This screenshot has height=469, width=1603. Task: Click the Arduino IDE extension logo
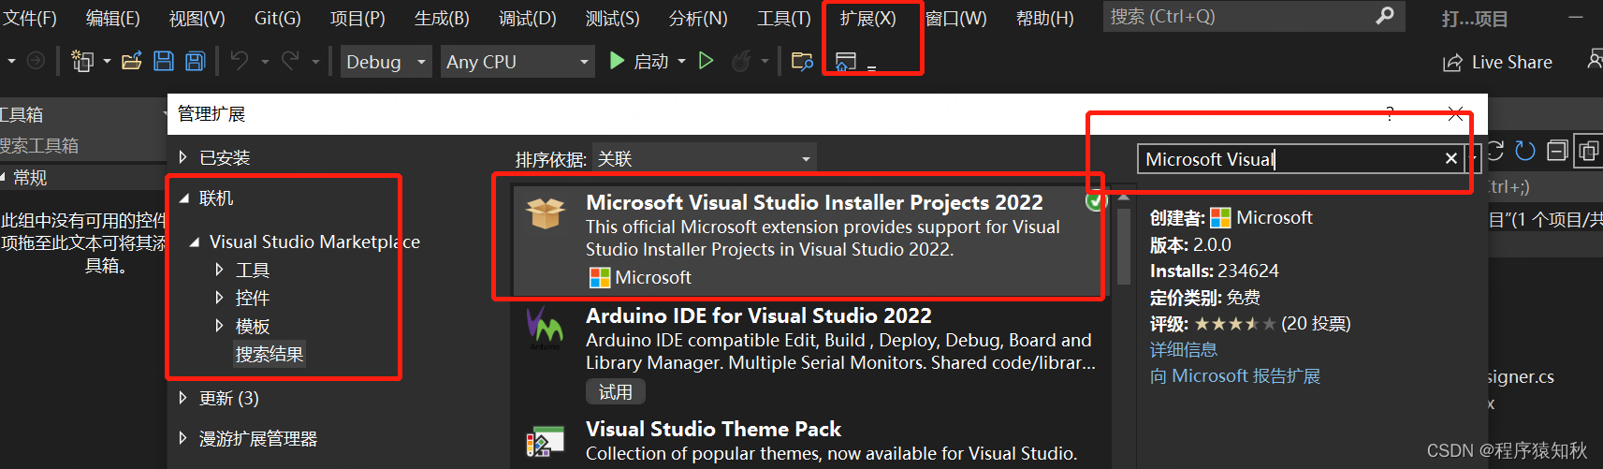(x=545, y=328)
